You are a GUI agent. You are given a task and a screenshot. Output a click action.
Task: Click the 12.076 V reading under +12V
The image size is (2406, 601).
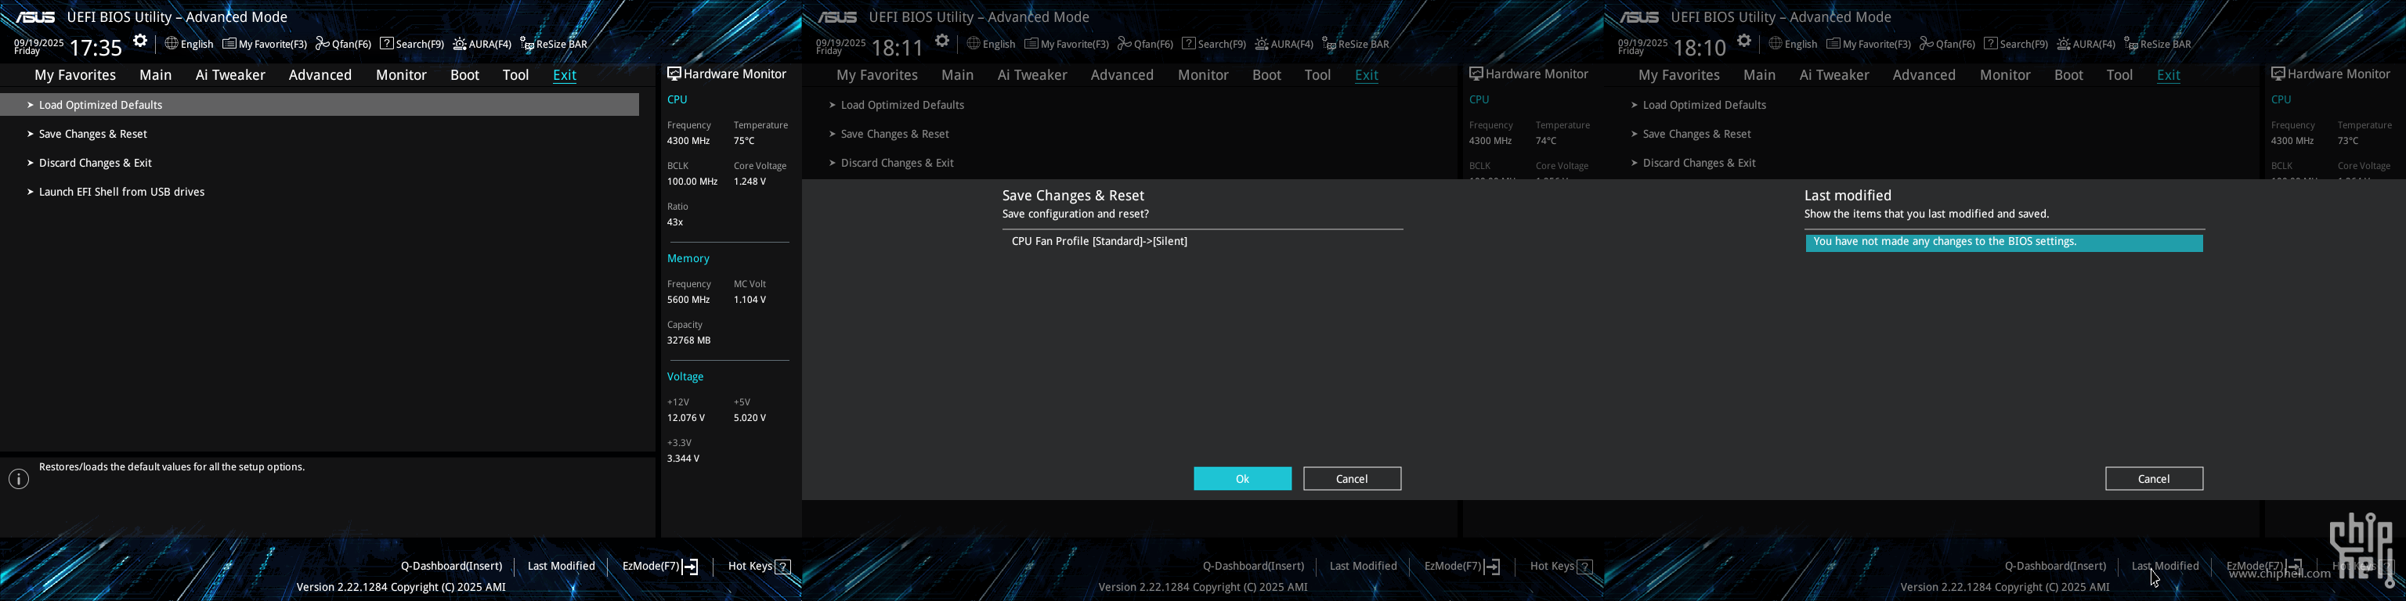(687, 418)
